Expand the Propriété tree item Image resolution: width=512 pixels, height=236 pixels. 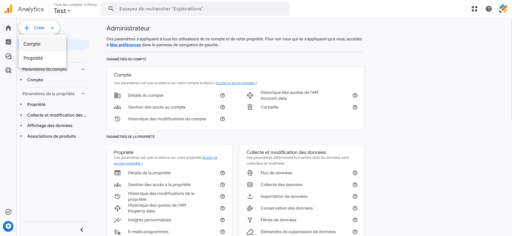(21, 105)
